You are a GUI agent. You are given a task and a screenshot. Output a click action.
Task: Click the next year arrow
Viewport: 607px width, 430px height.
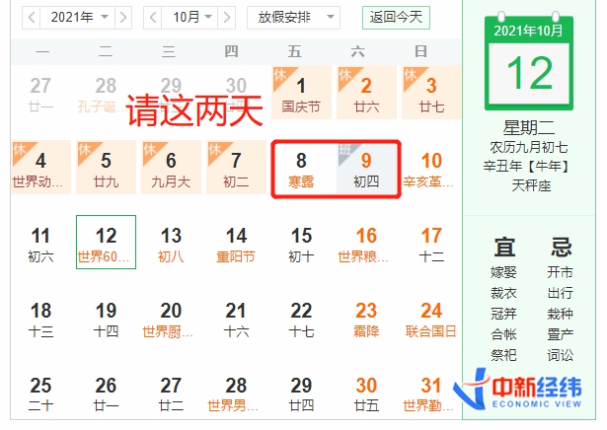click(x=124, y=17)
